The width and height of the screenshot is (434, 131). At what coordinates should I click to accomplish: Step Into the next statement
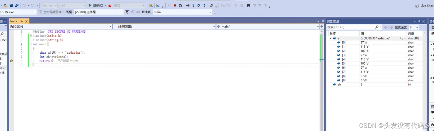pos(193,6)
